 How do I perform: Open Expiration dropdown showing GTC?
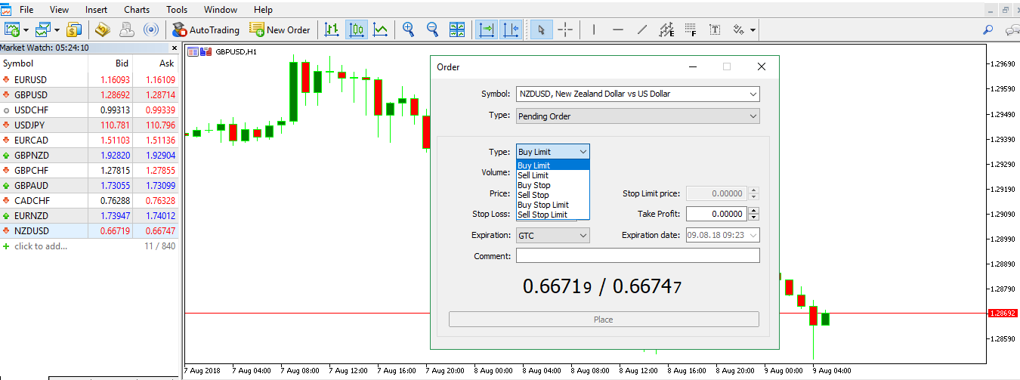point(553,235)
